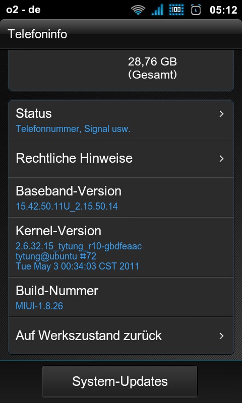Tap the 05:12 clock in status bar

click(x=223, y=10)
